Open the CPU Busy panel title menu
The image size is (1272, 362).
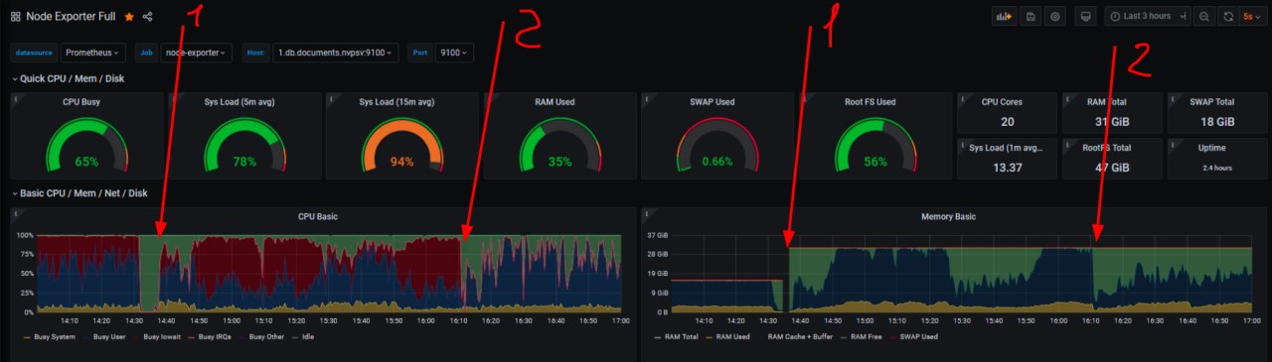point(80,102)
